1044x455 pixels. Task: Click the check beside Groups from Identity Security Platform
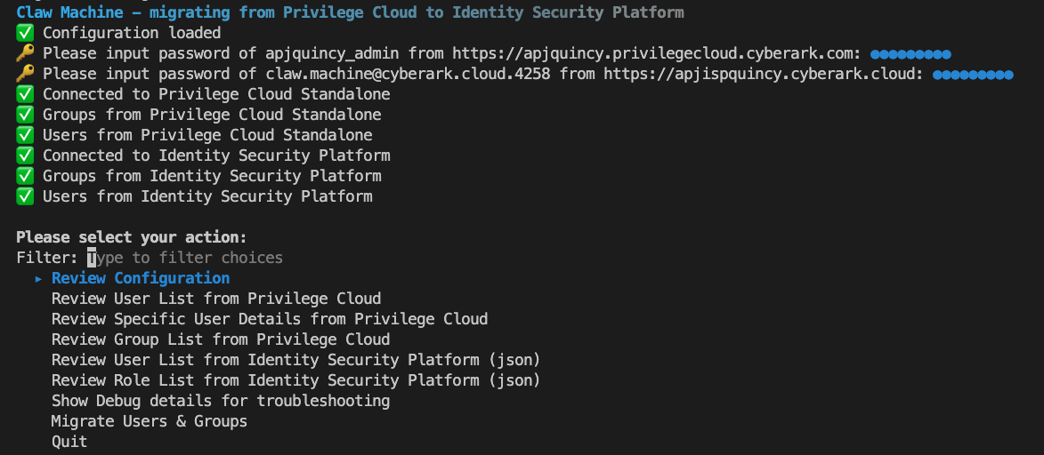coord(25,176)
